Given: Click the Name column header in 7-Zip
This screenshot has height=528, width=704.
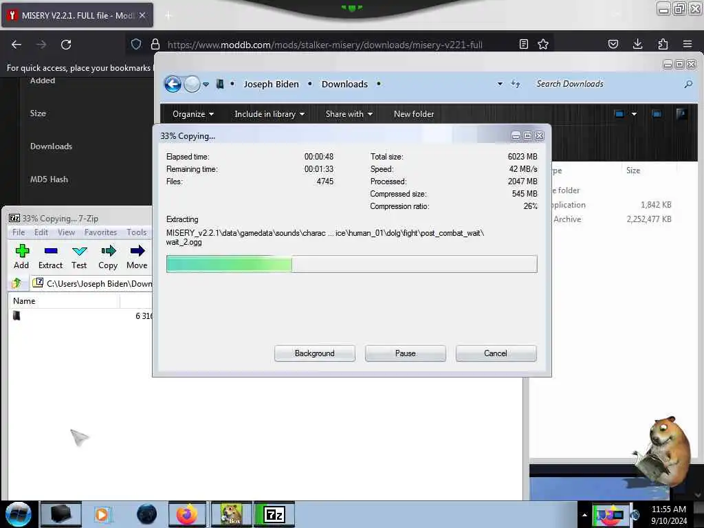Looking at the screenshot, I should [x=64, y=301].
